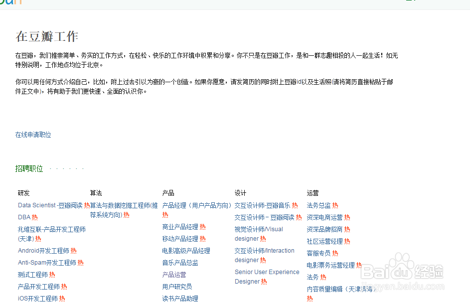Screen dimensions: 470x303
Task: Open 内容质量编辑（天津滨海）job listing
Action: [341, 289]
